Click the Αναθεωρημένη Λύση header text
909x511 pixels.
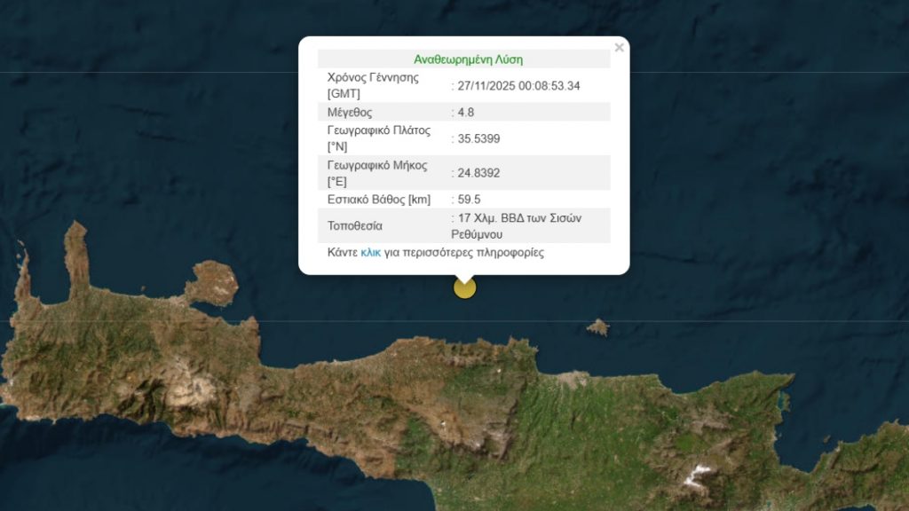click(470, 59)
